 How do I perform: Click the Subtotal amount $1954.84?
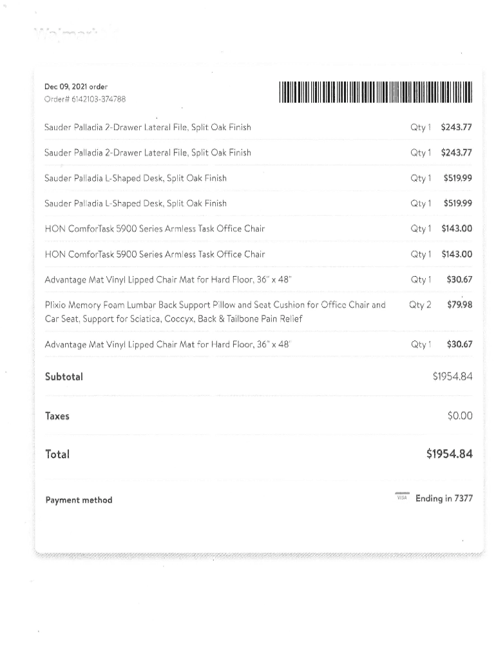coord(453,376)
